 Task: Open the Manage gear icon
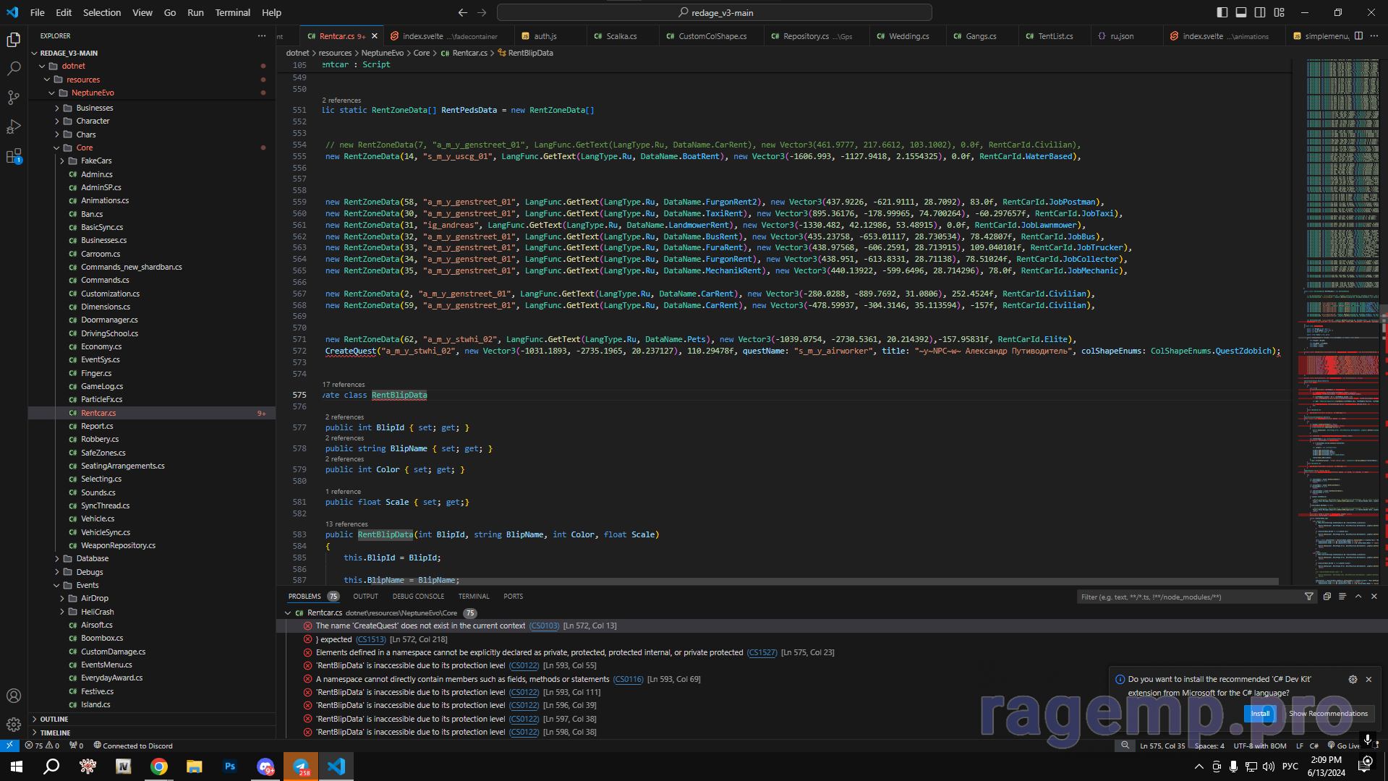tap(14, 725)
